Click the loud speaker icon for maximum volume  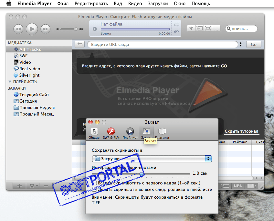81,29
